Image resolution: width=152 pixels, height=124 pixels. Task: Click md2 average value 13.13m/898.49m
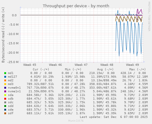pyautogui.click(x=104, y=80)
